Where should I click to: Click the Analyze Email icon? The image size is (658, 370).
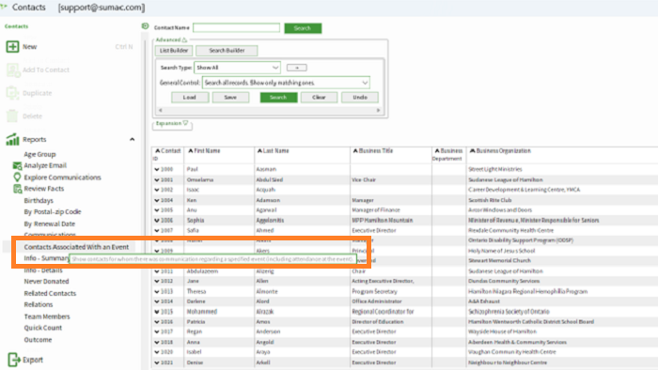17,165
